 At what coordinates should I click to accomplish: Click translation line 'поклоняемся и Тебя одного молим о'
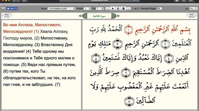[x=39, y=58]
